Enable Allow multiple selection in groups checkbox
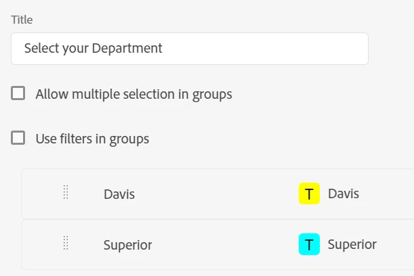 [x=18, y=93]
